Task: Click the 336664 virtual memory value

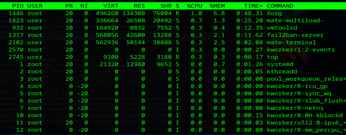Action: tap(107, 20)
